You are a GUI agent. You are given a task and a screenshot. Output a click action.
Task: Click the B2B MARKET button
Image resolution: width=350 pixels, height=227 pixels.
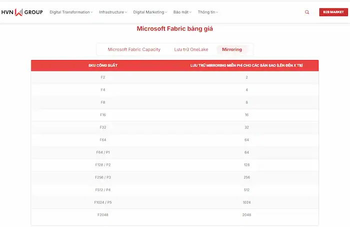click(333, 12)
